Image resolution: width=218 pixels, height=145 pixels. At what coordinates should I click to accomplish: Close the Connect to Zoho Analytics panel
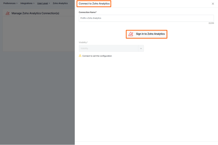[213, 4]
